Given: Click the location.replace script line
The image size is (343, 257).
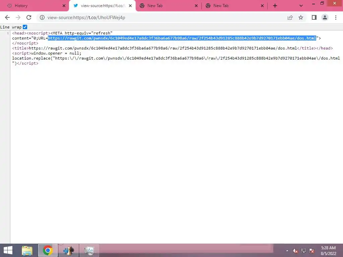Looking at the screenshot, I should [176, 58].
